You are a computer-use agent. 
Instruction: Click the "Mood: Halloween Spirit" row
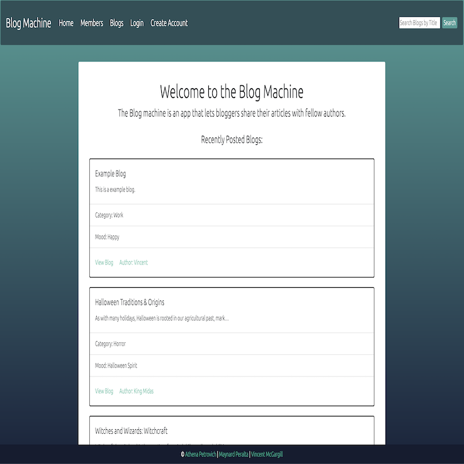click(x=231, y=366)
